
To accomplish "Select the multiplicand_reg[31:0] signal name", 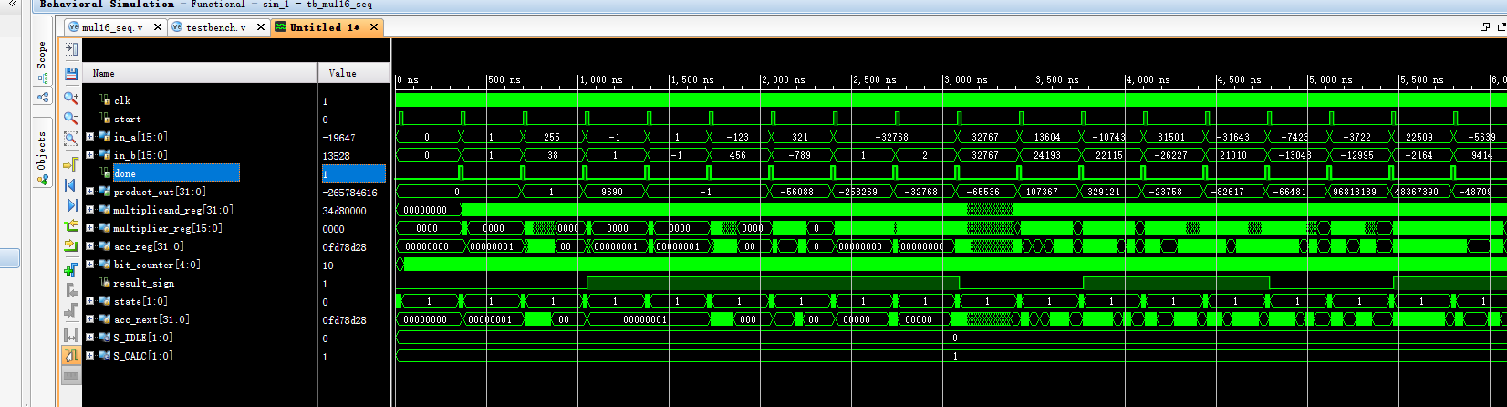I will click(173, 210).
